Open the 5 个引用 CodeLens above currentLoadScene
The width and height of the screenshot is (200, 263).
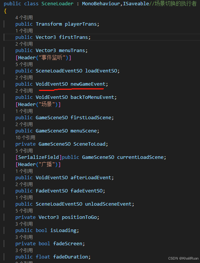click(x=24, y=151)
